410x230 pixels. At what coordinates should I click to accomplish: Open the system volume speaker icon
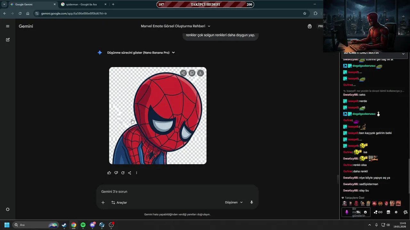[x=388, y=225]
